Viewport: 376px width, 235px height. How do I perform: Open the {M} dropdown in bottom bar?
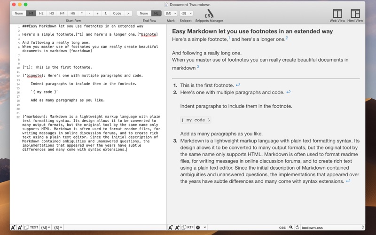pyautogui.click(x=46, y=227)
